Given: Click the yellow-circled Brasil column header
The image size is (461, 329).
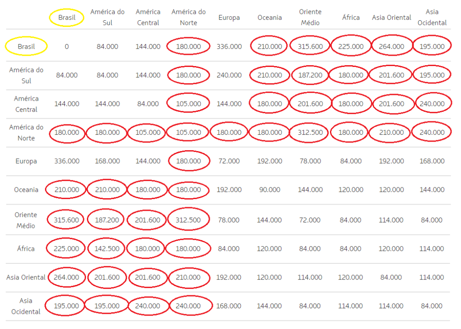Looking at the screenshot, I should click(67, 18).
